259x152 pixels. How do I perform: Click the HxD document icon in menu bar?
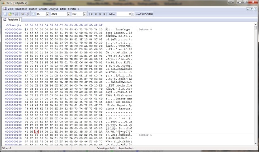point(5,9)
